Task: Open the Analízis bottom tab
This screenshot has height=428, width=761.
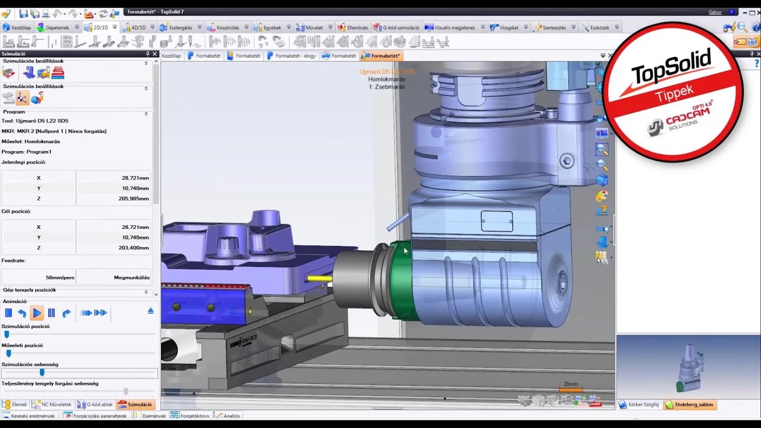Action: pos(227,416)
